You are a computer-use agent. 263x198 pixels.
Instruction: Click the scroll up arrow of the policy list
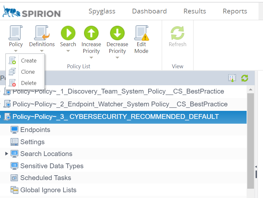(250, 90)
